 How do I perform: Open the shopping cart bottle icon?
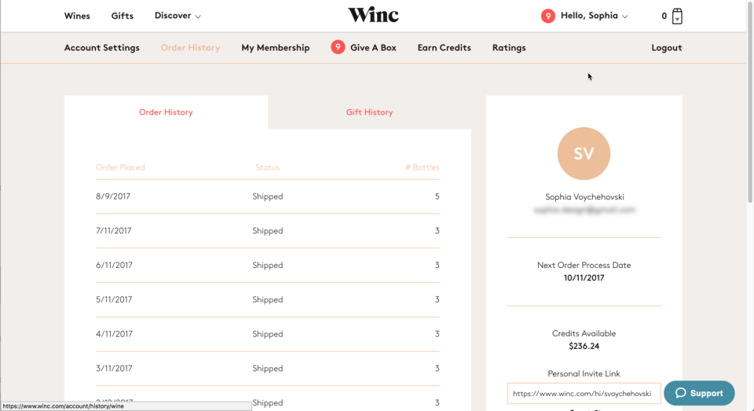click(677, 16)
